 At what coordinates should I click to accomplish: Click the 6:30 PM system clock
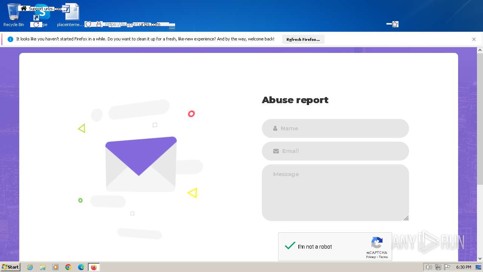coord(463,267)
